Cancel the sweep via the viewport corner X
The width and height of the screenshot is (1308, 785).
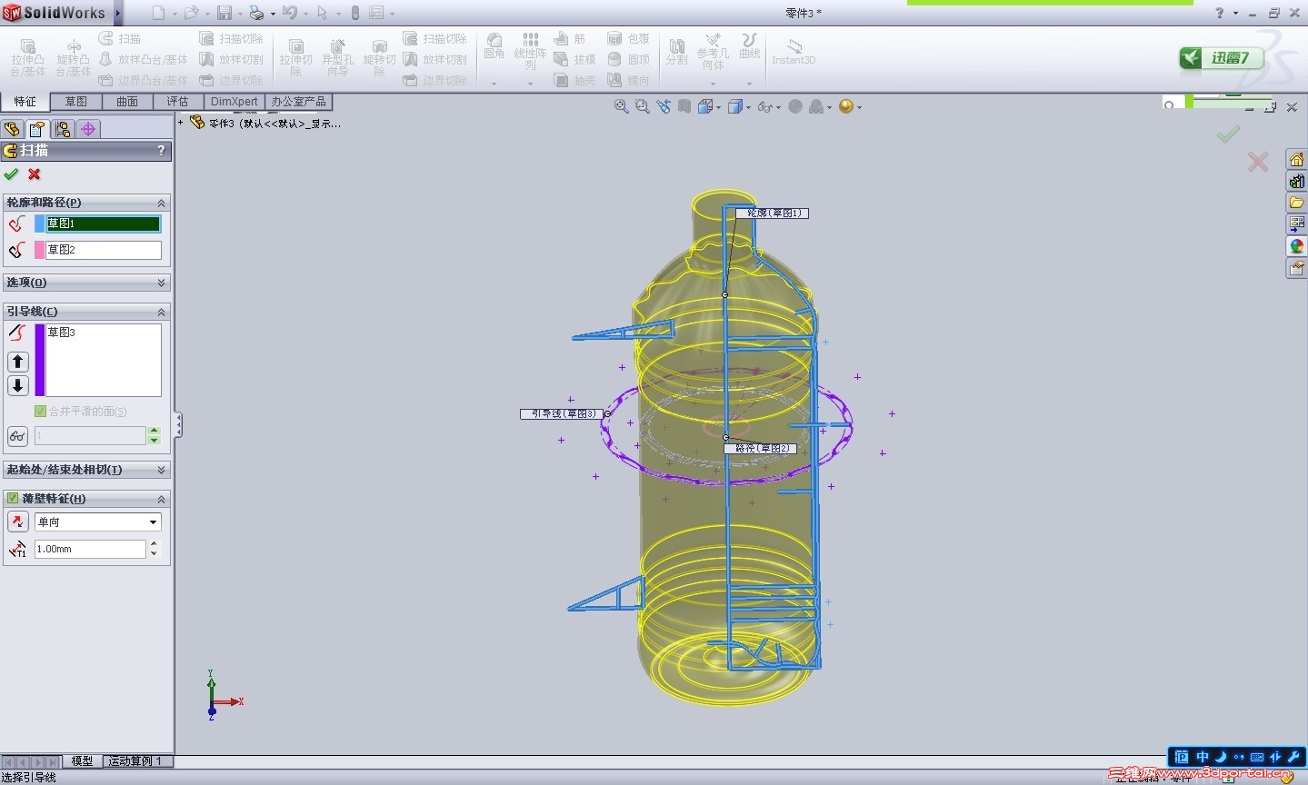click(x=1258, y=162)
